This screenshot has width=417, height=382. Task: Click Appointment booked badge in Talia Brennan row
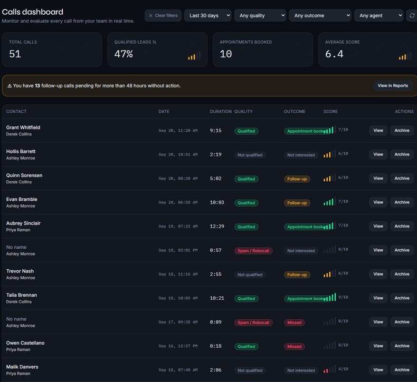click(x=306, y=299)
